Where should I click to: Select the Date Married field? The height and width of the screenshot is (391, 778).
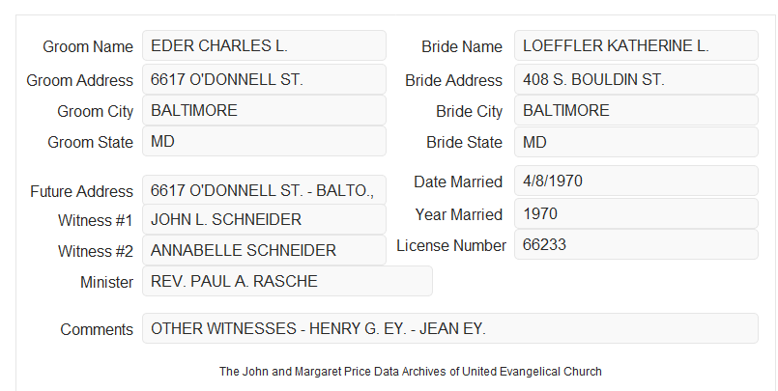[636, 181]
